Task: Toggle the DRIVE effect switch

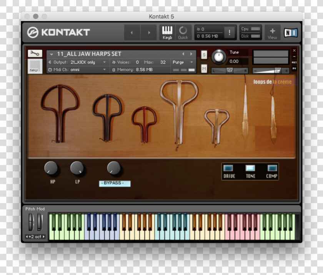Action: click(x=228, y=168)
